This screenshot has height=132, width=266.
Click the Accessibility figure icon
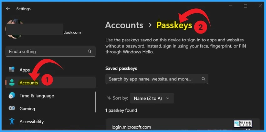12,121
